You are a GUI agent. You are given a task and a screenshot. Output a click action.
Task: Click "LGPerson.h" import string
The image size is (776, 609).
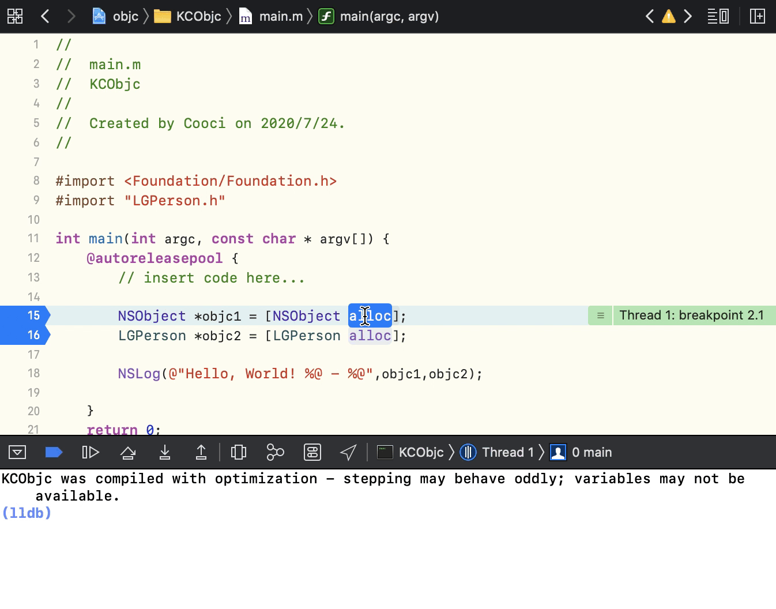pos(175,201)
